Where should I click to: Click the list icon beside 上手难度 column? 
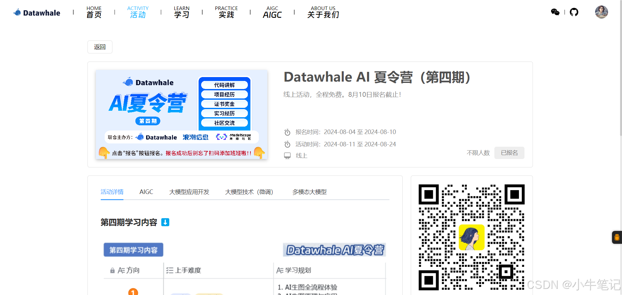[x=170, y=270]
